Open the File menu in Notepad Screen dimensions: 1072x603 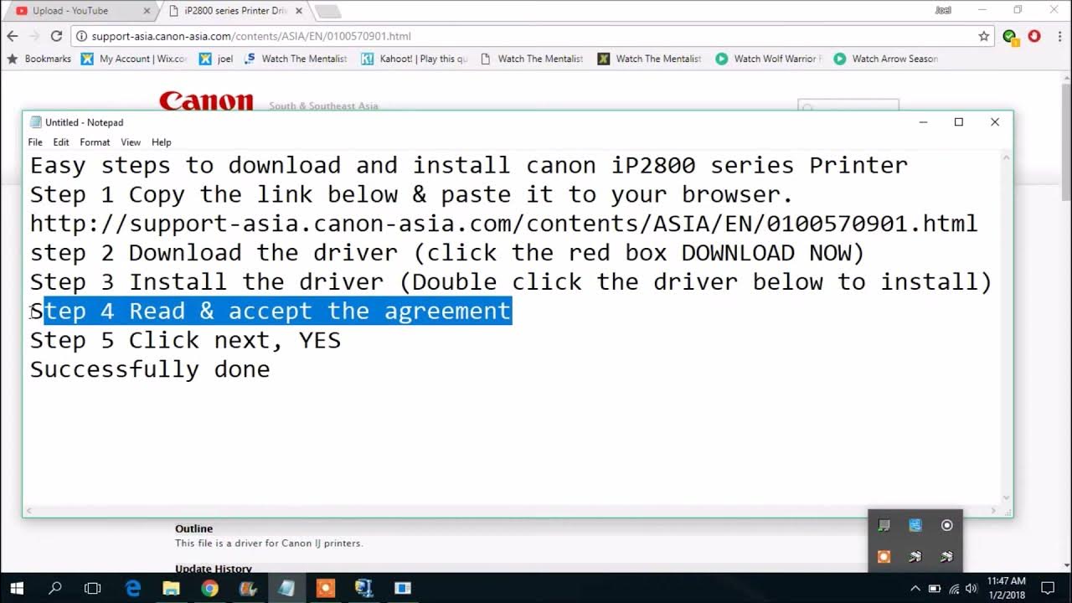[x=35, y=142]
